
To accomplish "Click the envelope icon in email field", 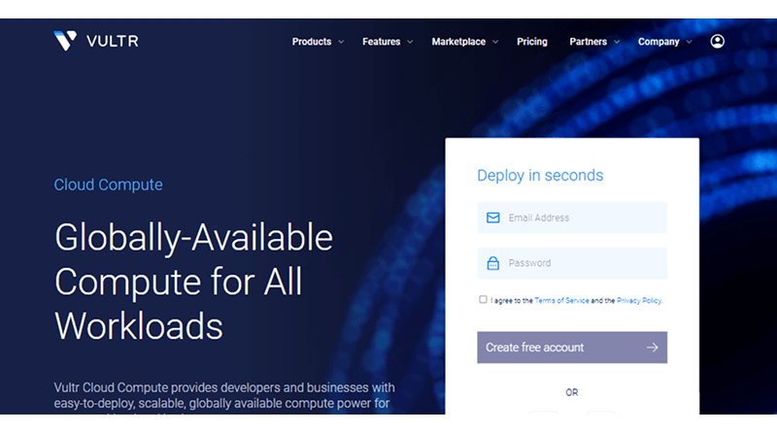I will (492, 217).
